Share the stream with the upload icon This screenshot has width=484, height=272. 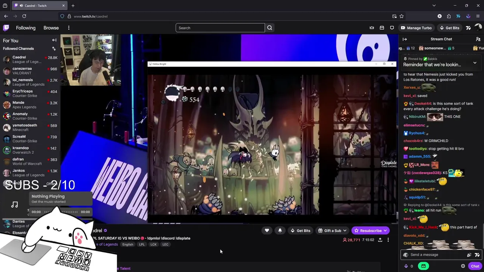pyautogui.click(x=380, y=240)
